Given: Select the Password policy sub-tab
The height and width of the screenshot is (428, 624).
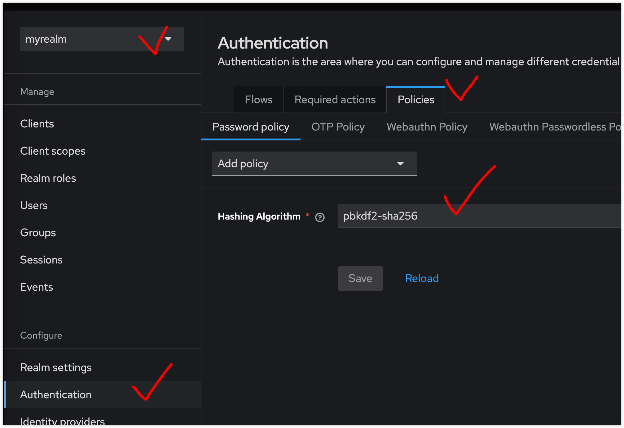Looking at the screenshot, I should [251, 127].
